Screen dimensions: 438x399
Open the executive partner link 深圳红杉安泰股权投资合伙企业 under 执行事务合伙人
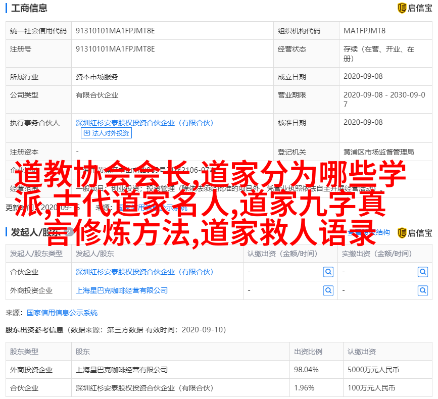[144, 123]
